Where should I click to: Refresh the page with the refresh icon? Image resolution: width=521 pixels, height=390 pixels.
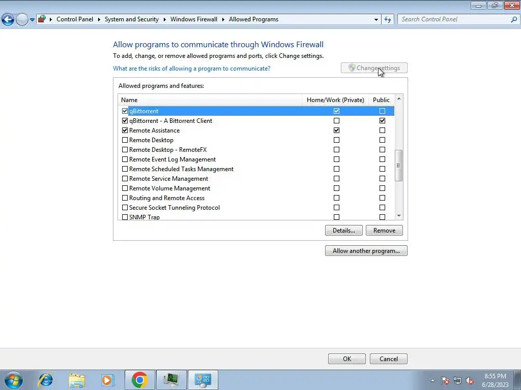(x=387, y=20)
